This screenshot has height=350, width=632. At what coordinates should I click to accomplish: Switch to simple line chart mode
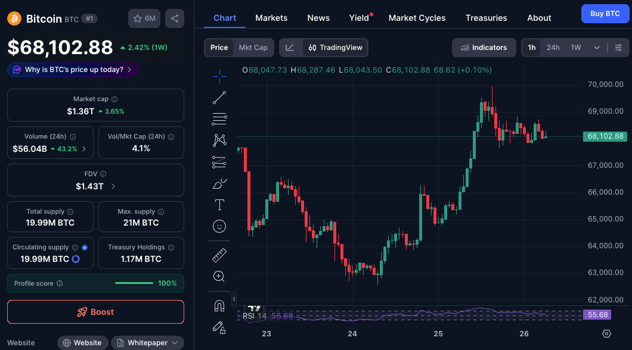290,48
